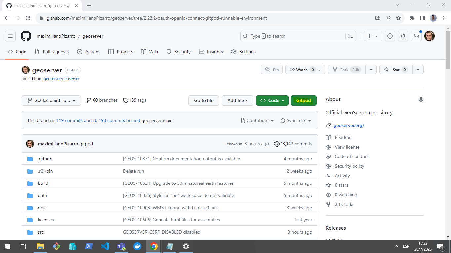
Task: Click the tags icon next to 189 tags
Action: tap(126, 100)
